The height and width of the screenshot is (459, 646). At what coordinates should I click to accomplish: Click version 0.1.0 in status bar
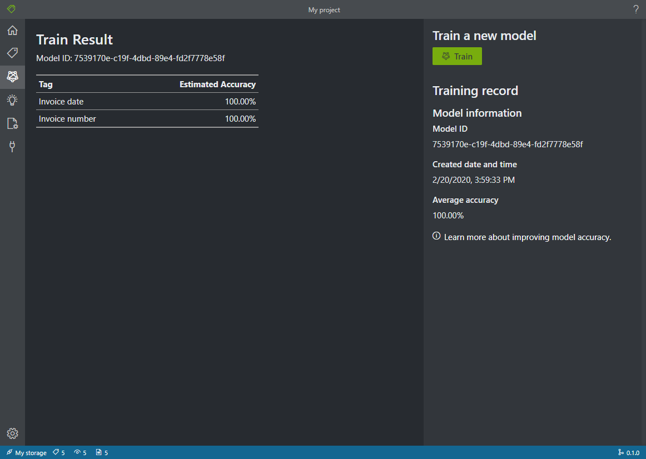629,452
